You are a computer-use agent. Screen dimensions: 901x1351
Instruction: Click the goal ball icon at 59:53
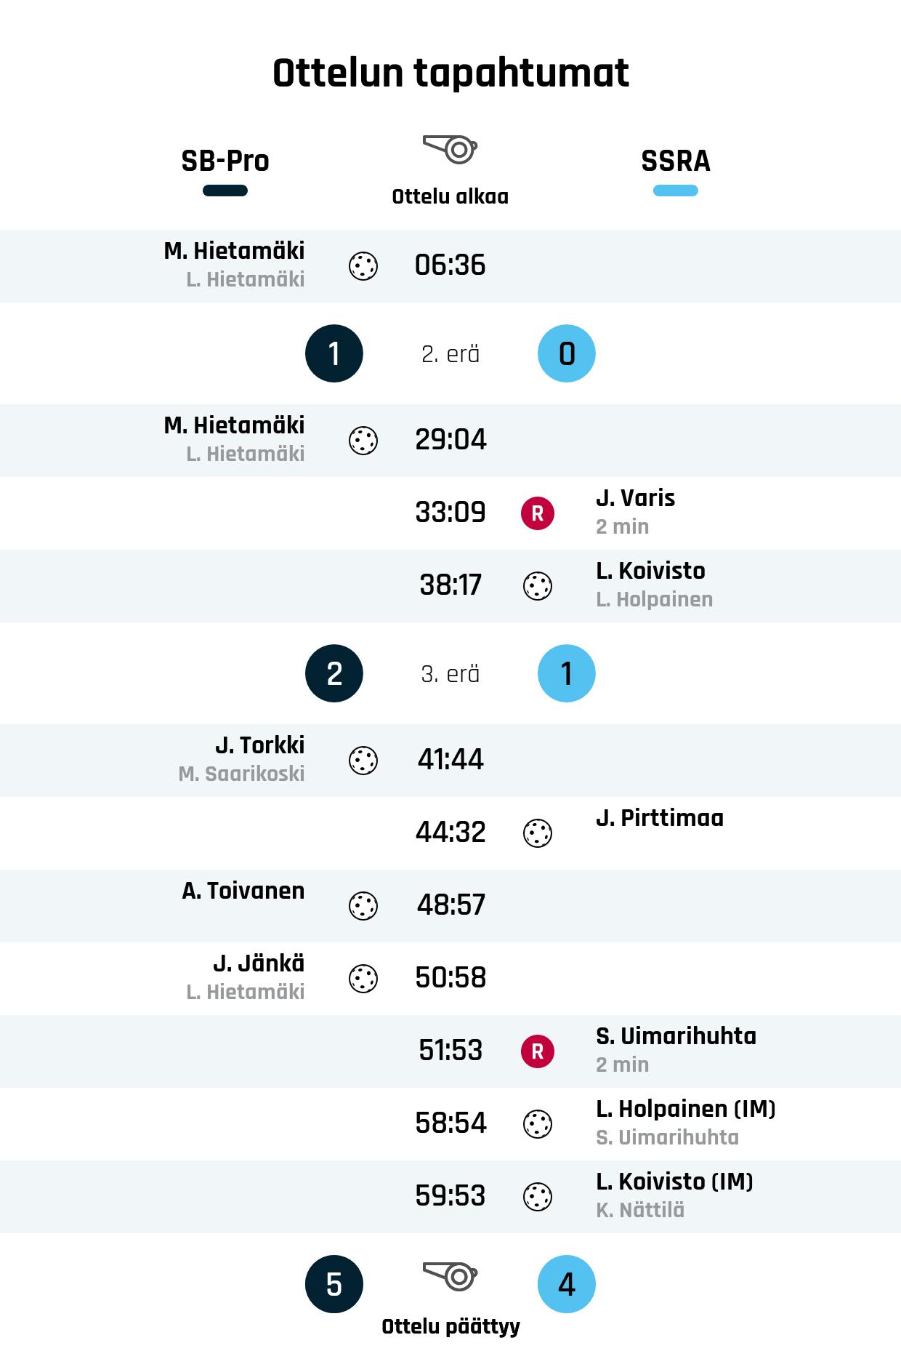coord(538,1197)
